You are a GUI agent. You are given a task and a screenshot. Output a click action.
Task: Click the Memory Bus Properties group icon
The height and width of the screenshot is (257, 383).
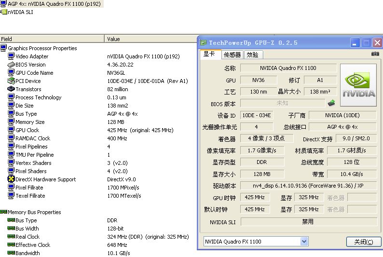pos(3,212)
